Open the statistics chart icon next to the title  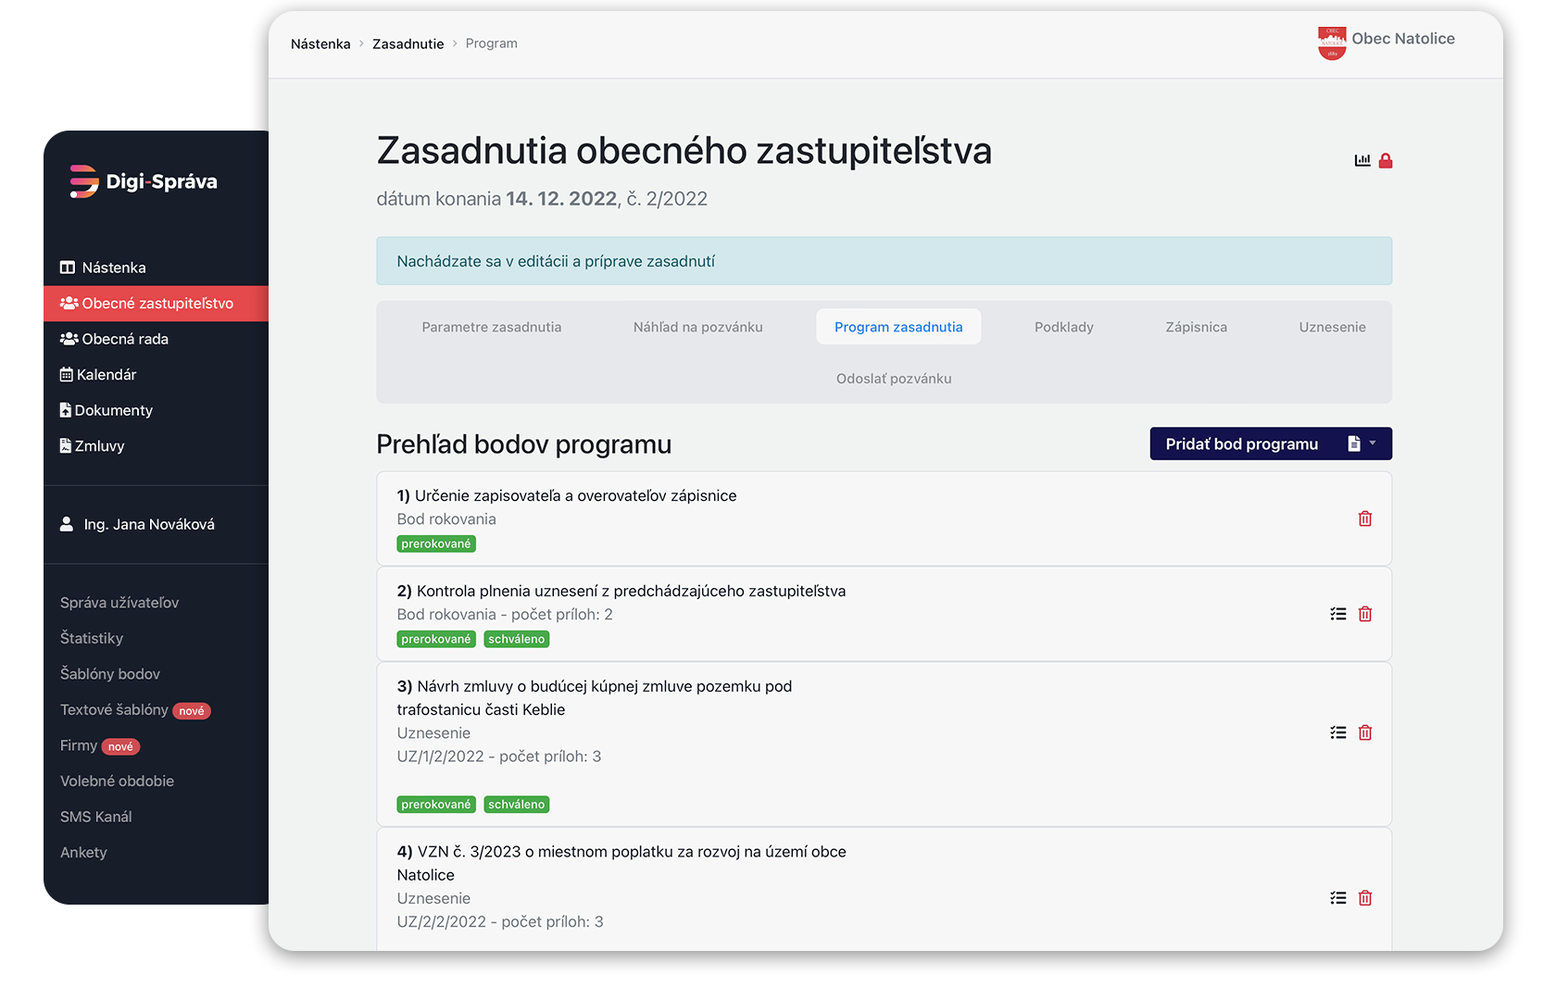(1362, 160)
